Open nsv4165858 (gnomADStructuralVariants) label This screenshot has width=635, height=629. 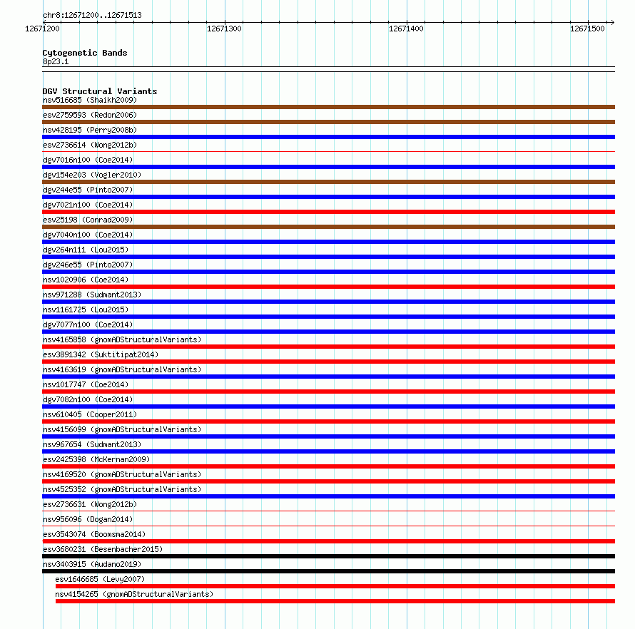tap(122, 339)
